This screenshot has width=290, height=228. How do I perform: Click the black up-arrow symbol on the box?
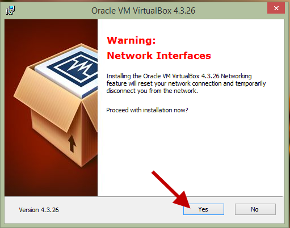(x=72, y=143)
